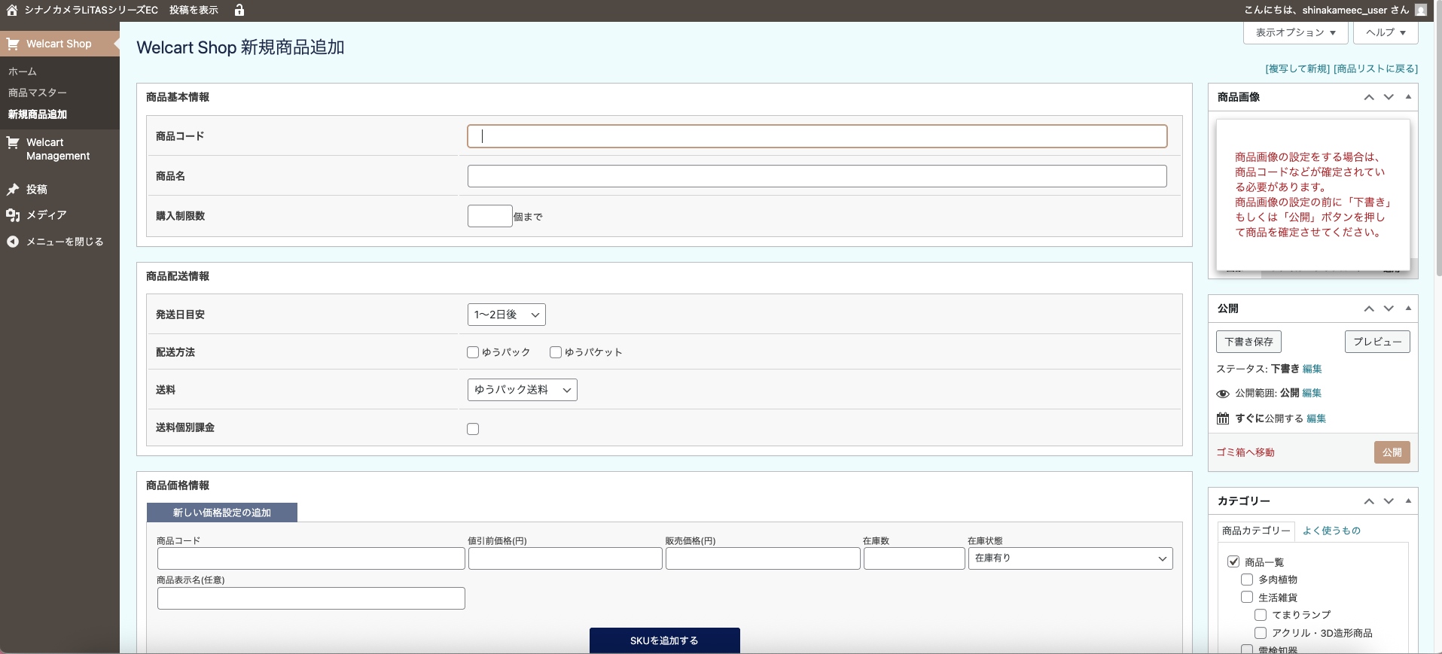Click the user avatar in top right
Image resolution: width=1442 pixels, height=654 pixels.
(1421, 10)
